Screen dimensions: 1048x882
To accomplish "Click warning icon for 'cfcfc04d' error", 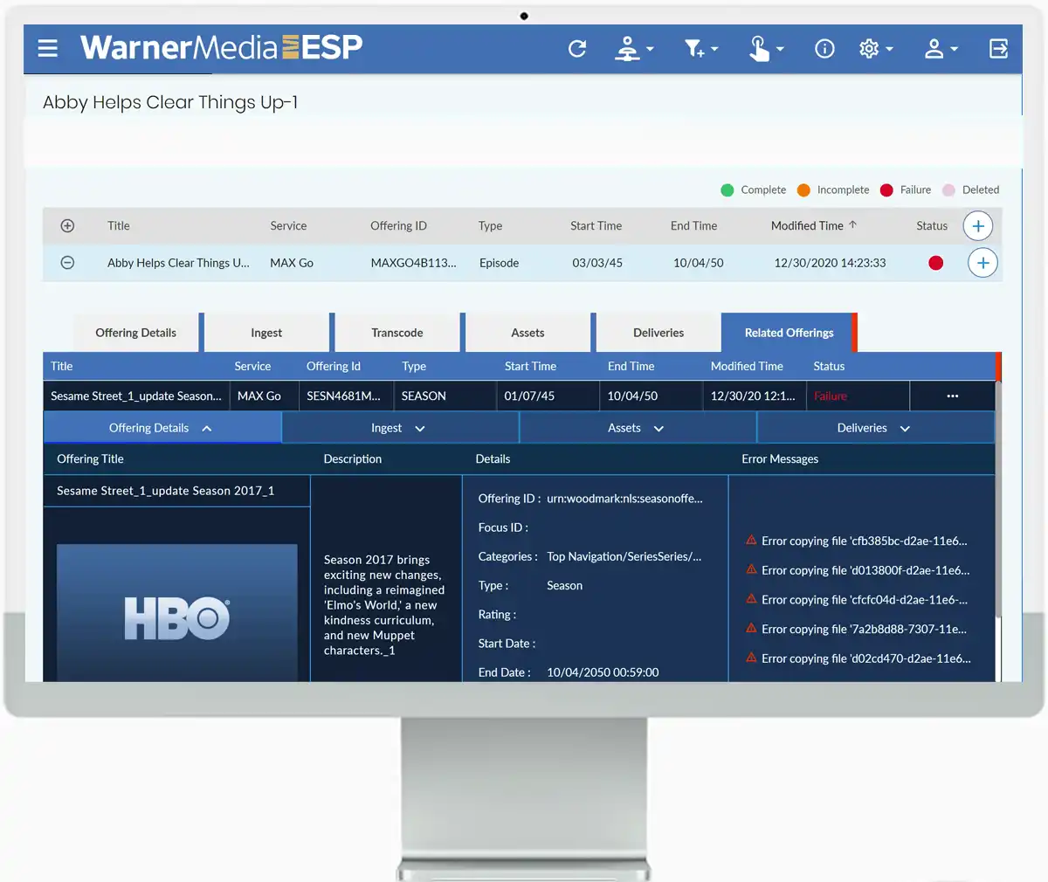I will pyautogui.click(x=751, y=599).
